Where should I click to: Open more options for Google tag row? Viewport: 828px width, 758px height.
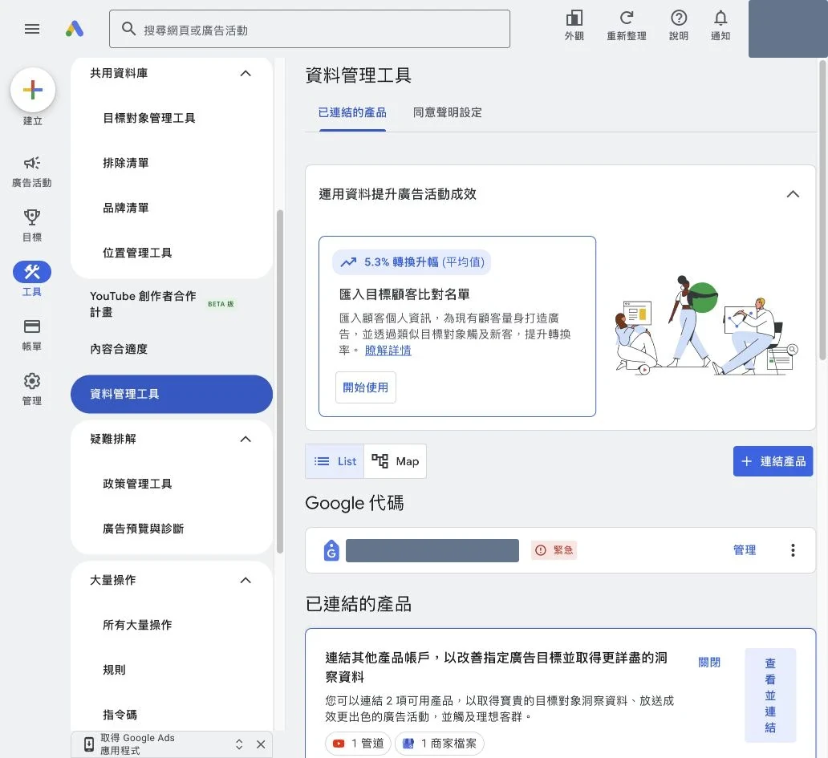(x=793, y=550)
